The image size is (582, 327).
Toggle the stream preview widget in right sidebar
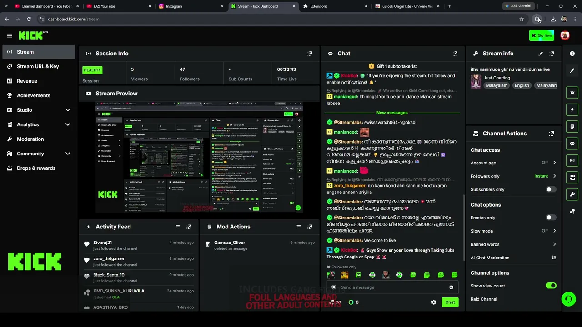(572, 93)
